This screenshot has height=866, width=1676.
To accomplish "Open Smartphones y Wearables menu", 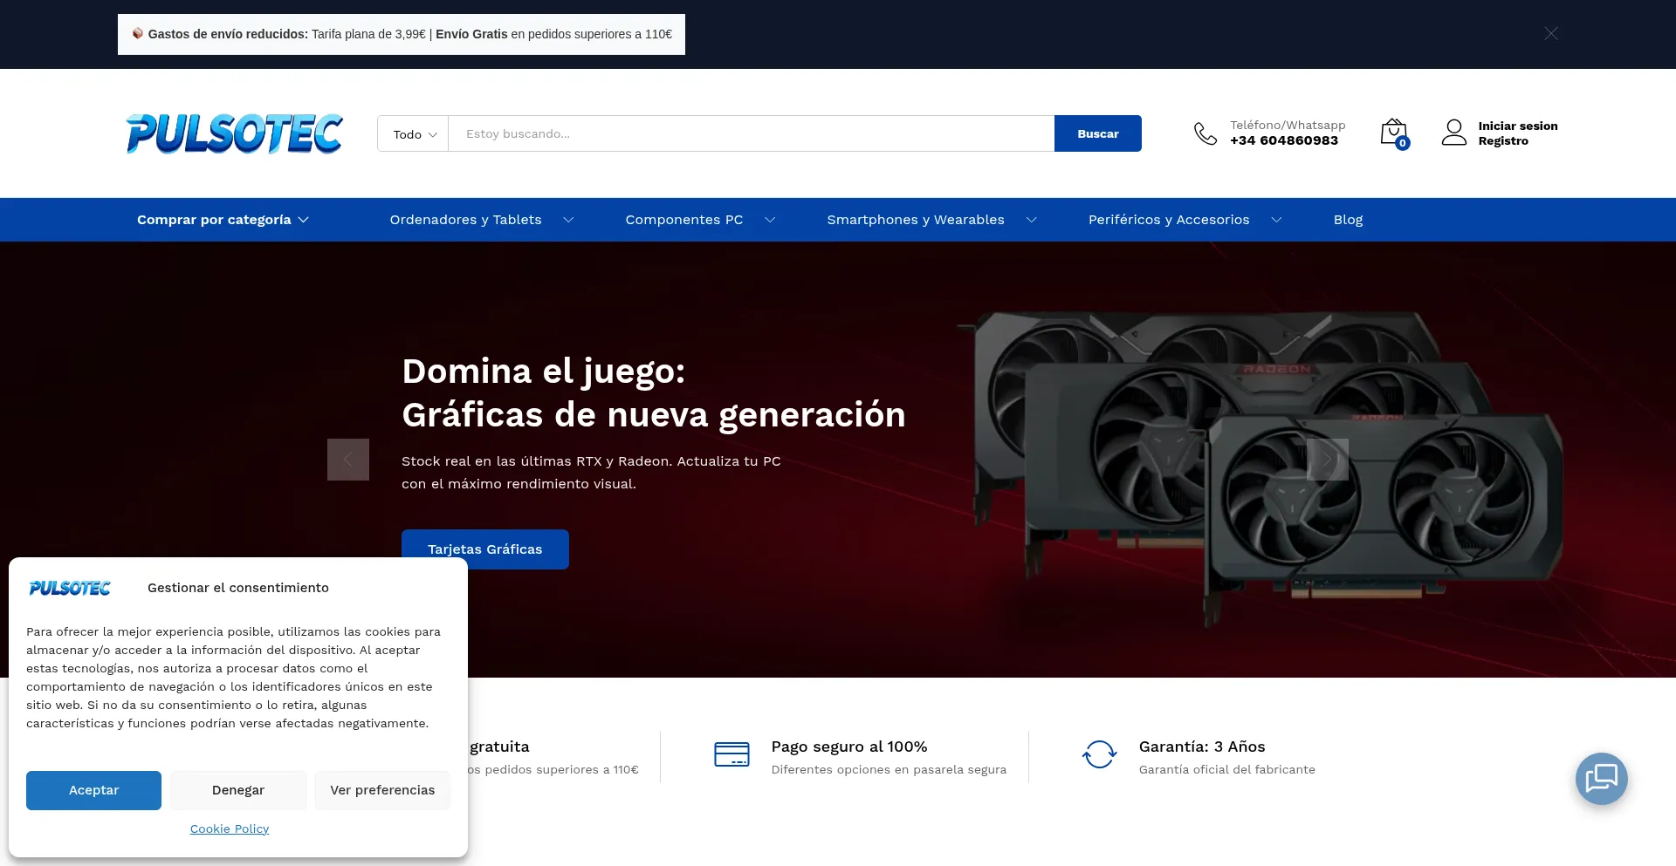I will (x=916, y=220).
